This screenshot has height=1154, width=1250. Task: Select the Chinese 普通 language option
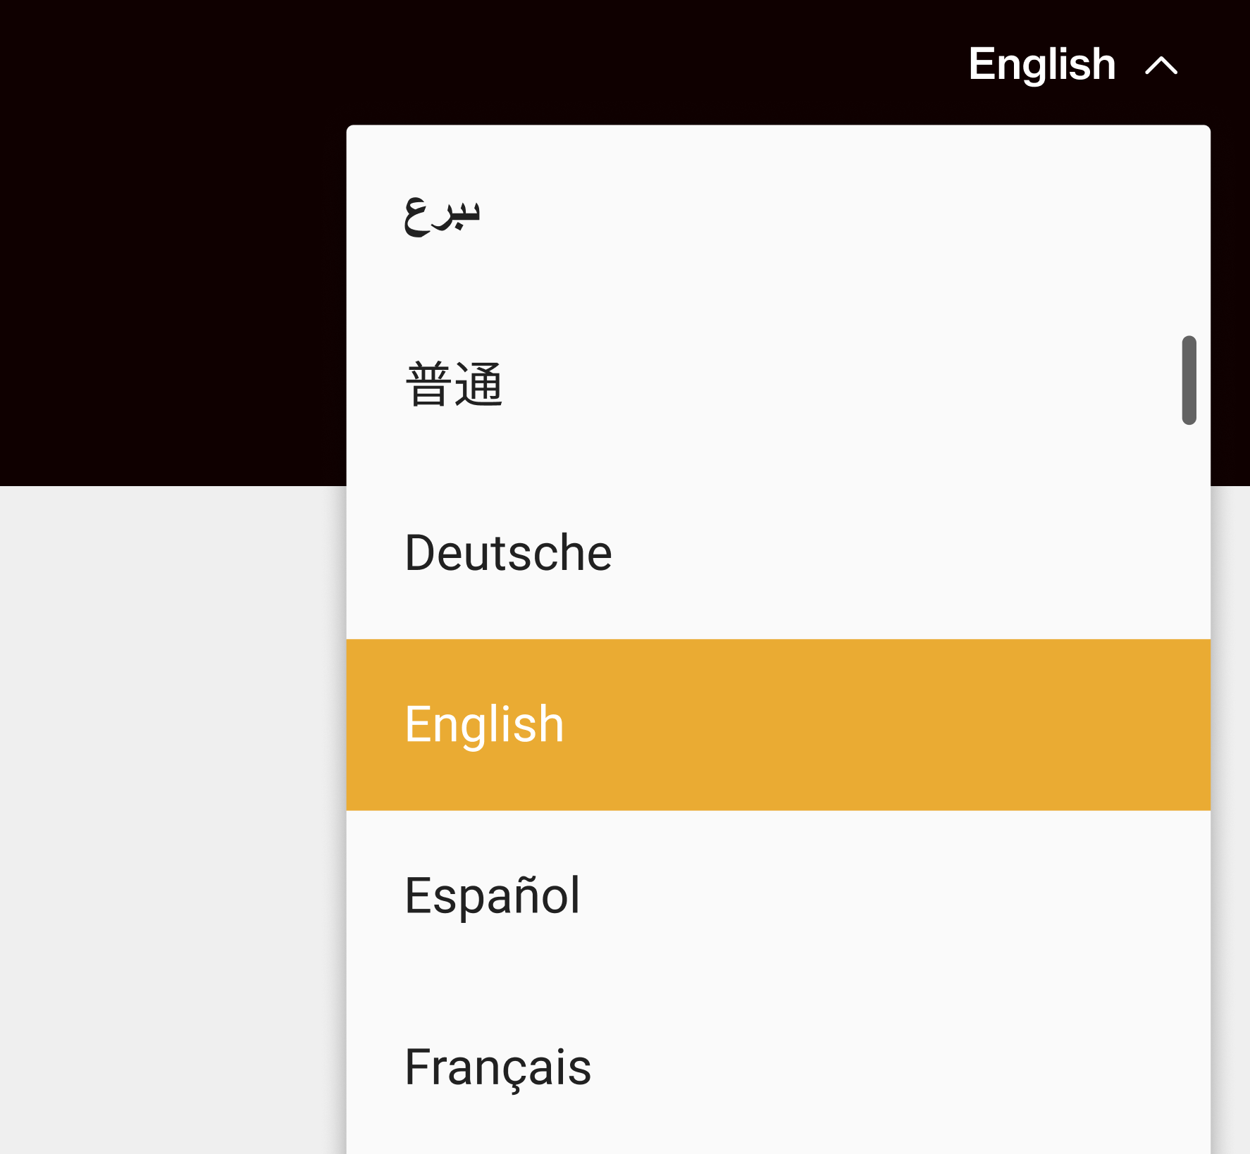click(x=779, y=383)
